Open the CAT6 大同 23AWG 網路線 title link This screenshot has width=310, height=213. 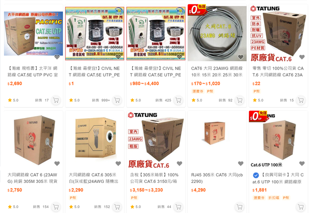tap(217, 72)
